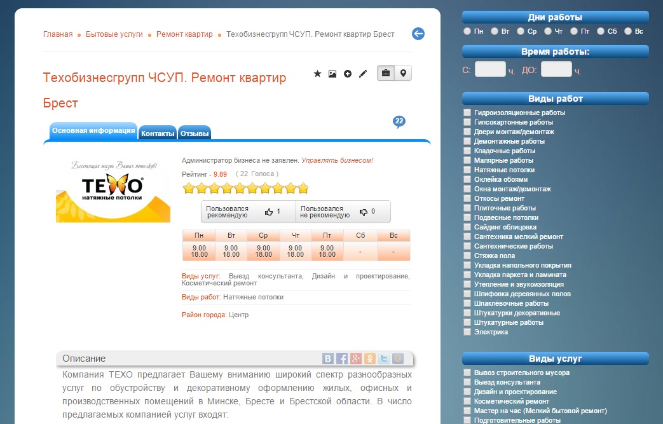Click the TEXO company logo image
Viewport: 663px width, 424px height.
[x=113, y=190]
